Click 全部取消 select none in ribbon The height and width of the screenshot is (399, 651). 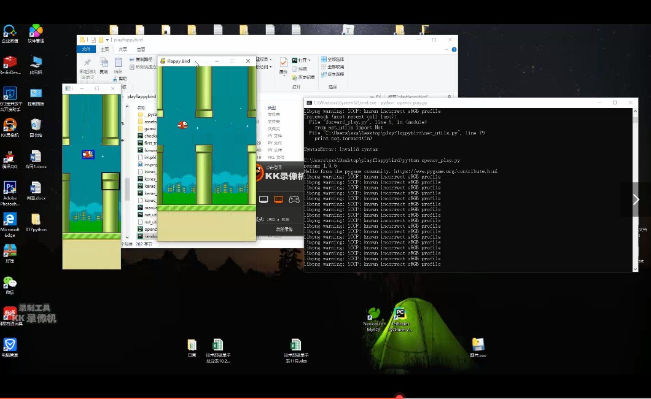(332, 67)
